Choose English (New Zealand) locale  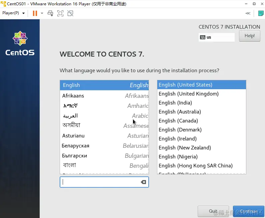(x=201, y=148)
